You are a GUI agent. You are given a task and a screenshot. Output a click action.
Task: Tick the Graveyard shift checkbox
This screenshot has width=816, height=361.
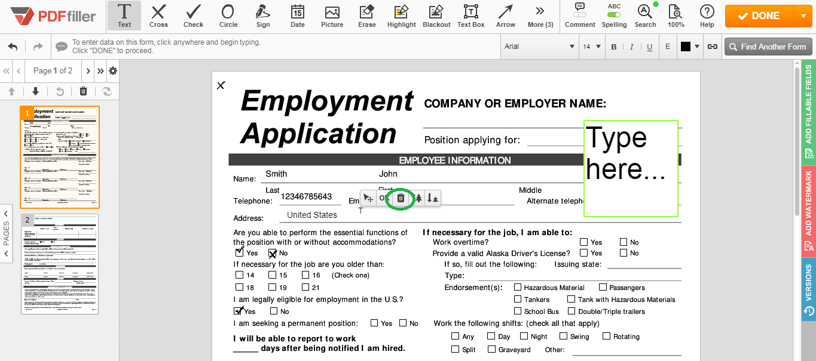click(492, 349)
